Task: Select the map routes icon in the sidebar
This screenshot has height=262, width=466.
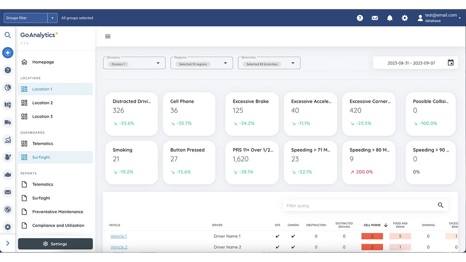Action: 8,105
